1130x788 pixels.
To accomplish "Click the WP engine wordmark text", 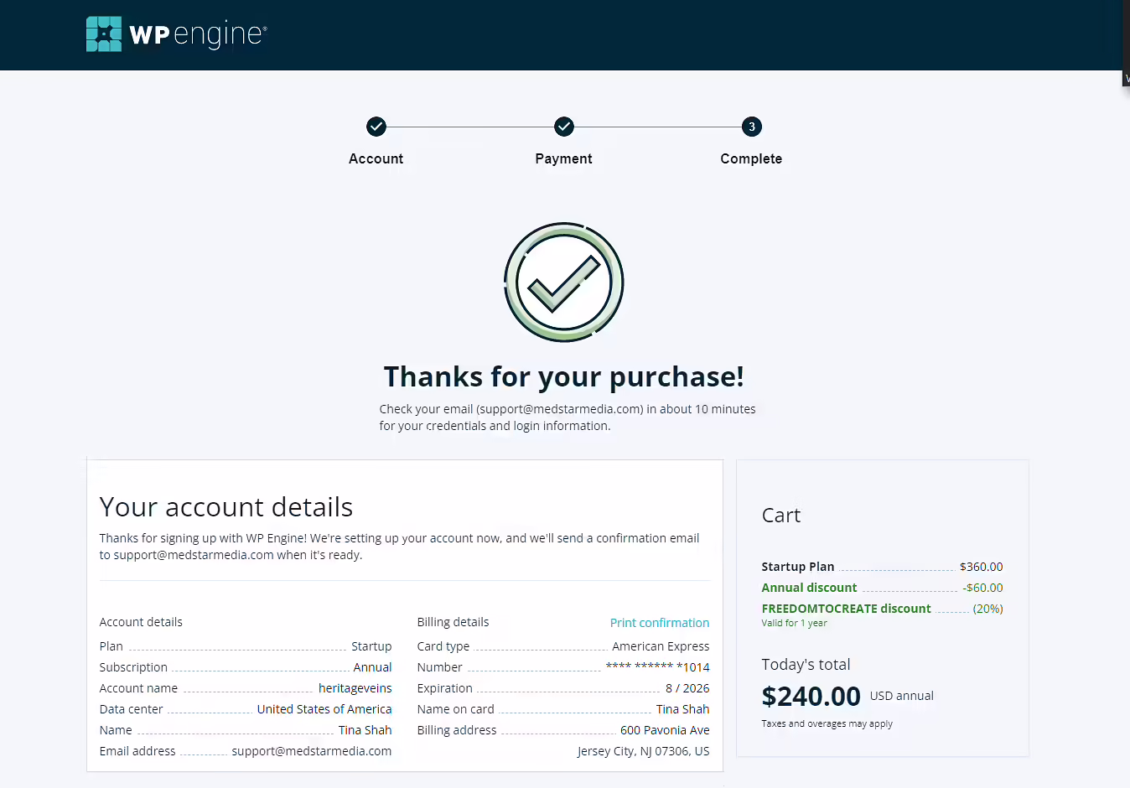I will (x=199, y=34).
